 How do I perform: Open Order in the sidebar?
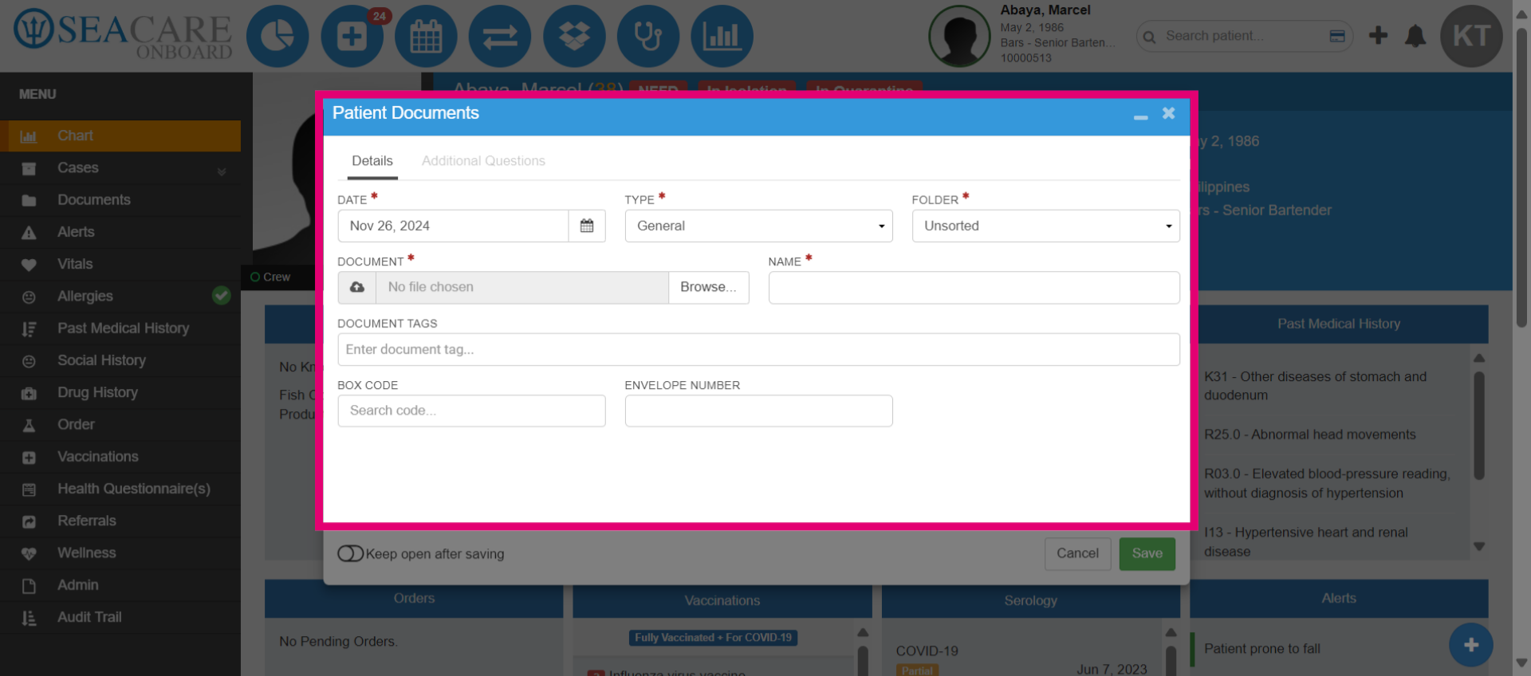point(120,425)
